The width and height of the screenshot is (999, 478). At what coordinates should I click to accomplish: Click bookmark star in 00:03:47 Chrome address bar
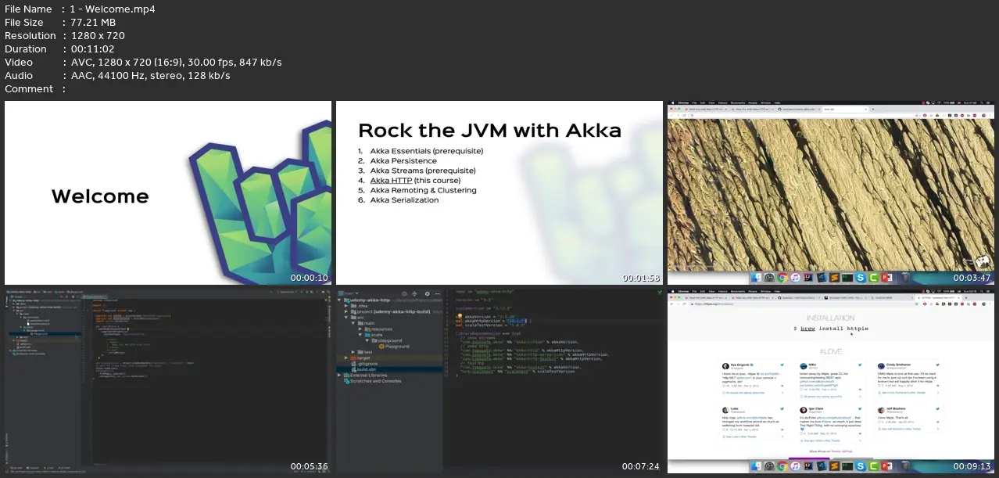(917, 116)
